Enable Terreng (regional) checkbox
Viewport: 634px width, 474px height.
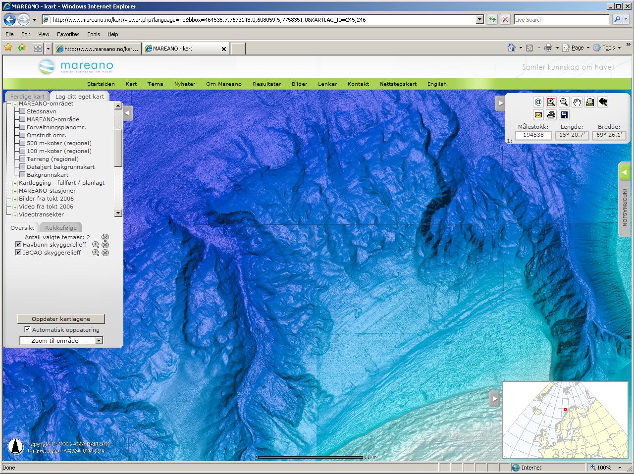pyautogui.click(x=22, y=159)
